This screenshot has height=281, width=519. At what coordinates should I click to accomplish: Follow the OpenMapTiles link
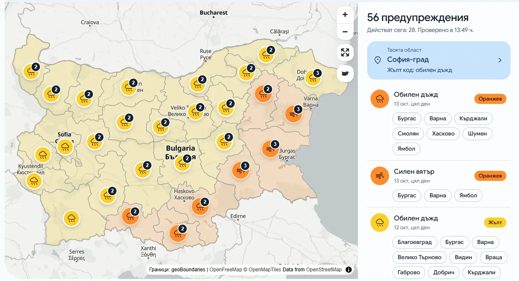point(265,270)
